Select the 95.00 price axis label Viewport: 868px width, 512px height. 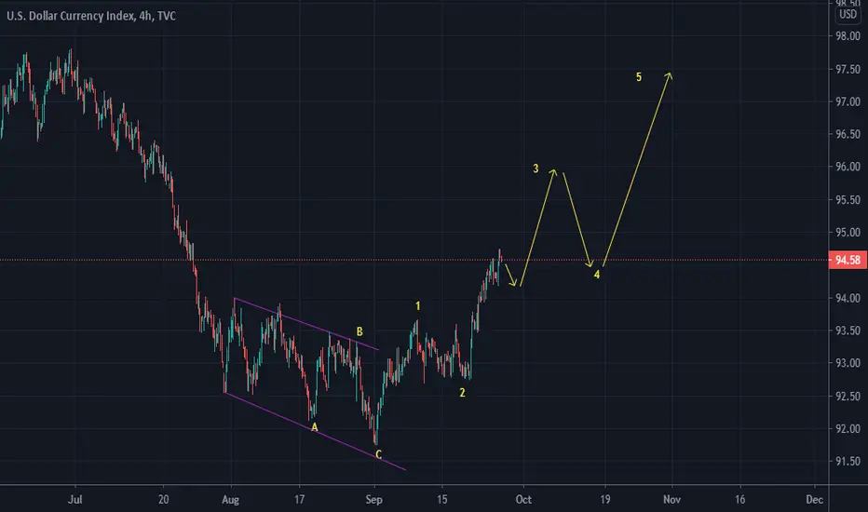click(848, 233)
